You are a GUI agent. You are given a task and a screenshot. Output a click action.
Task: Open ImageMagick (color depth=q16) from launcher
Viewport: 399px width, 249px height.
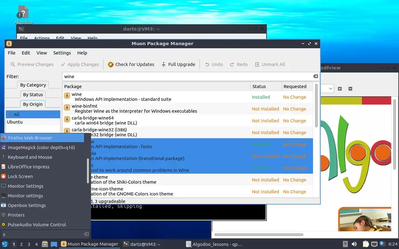(42, 148)
